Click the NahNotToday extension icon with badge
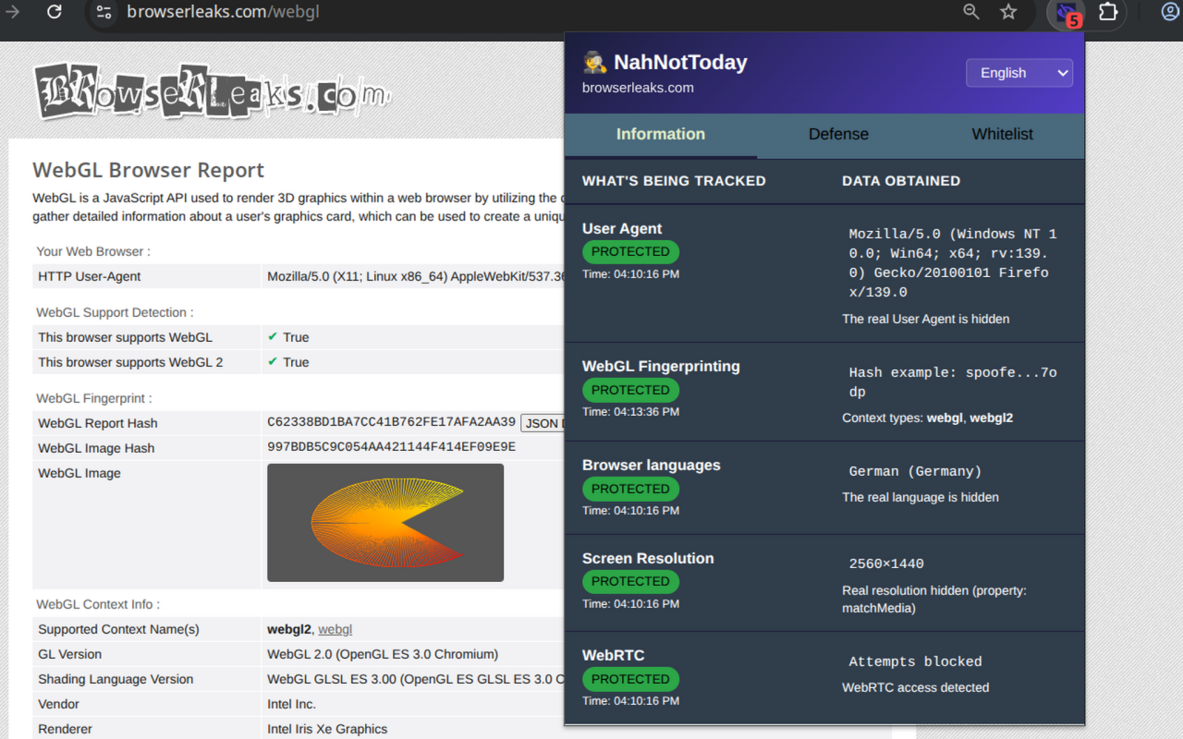Screen dimensions: 1183x739 [1067, 13]
